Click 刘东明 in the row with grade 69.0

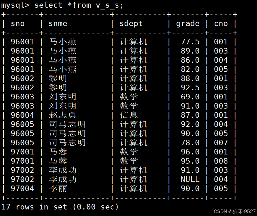[x=62, y=97]
